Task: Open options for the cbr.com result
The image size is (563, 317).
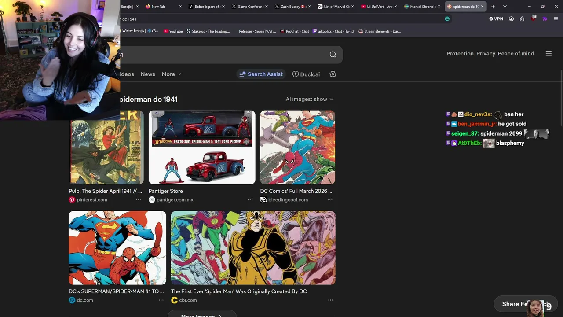Action: (x=330, y=300)
